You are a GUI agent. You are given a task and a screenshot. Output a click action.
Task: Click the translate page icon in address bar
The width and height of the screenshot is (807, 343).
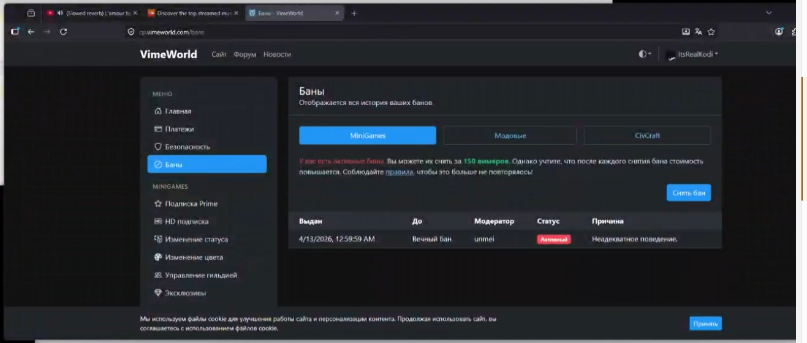(x=699, y=32)
